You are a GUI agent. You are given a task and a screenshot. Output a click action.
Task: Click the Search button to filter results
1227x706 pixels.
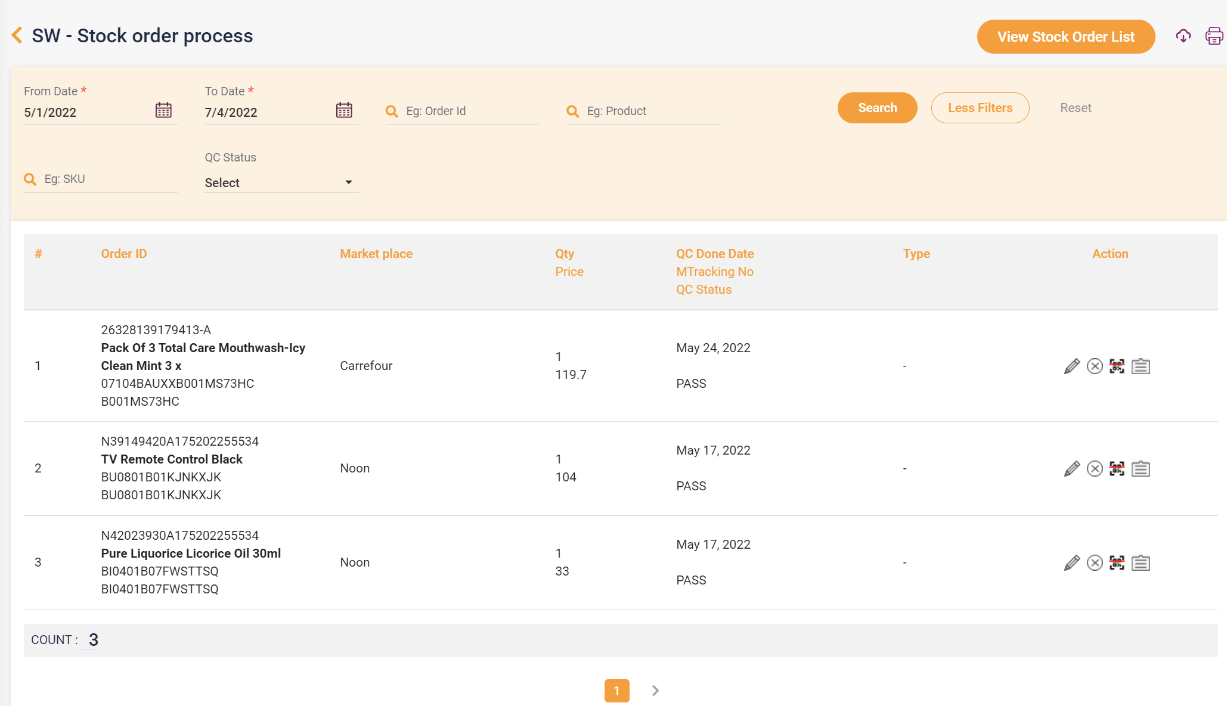click(877, 108)
